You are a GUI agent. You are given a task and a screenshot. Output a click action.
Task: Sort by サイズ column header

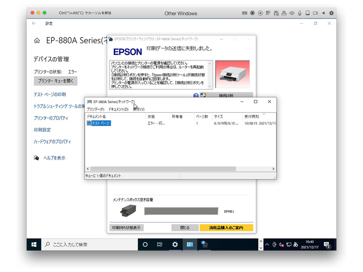tap(227, 116)
